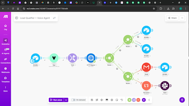Open the tab search dropdown arrow

[x=3, y=3]
